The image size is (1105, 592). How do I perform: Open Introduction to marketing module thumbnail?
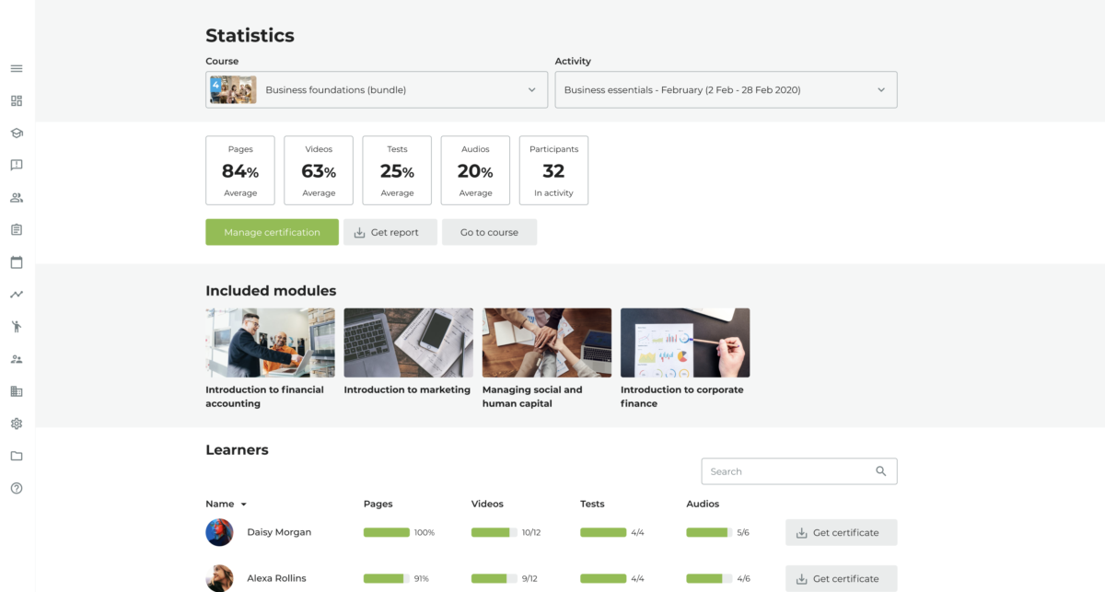408,342
